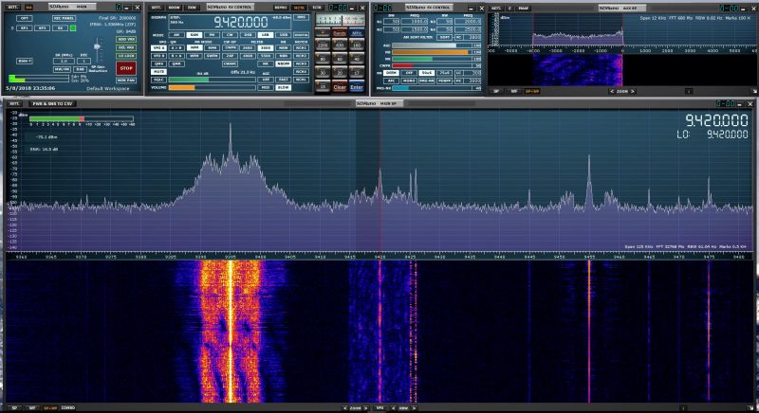Click the MHz key on keypad

357,33
